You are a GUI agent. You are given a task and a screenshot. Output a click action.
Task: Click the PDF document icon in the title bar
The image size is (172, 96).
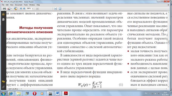tap(2, 2)
